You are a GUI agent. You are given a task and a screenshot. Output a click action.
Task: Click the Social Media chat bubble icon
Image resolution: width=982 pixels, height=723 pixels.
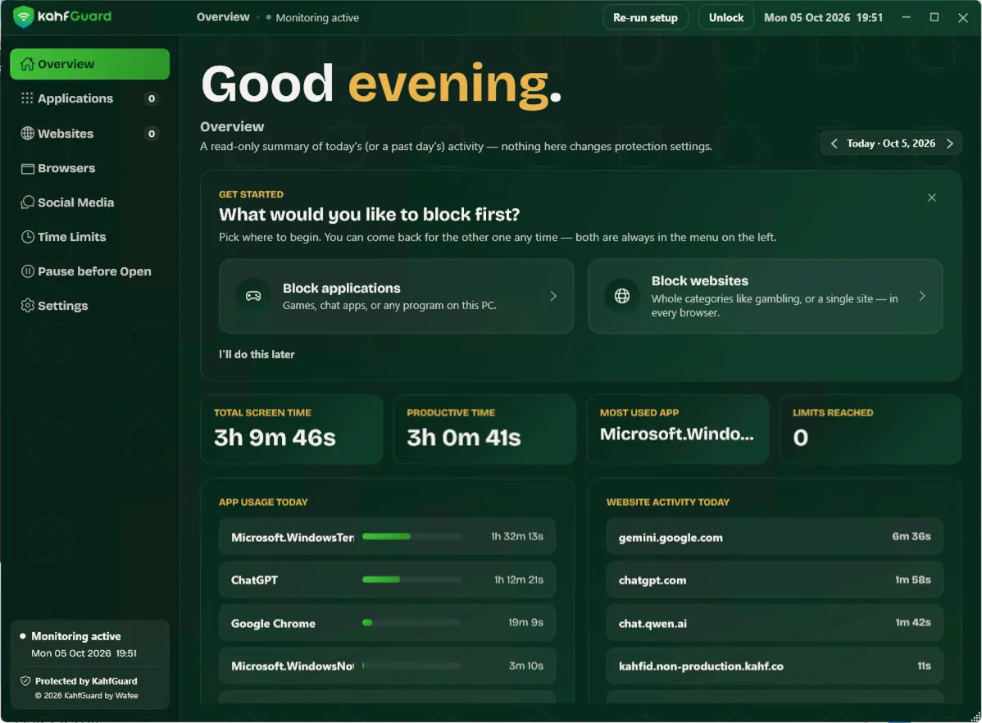pyautogui.click(x=27, y=202)
